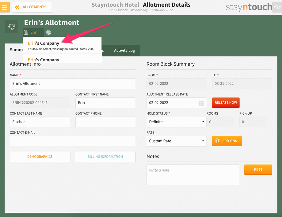Open Billing Information
This screenshot has height=217, width=282.
pyautogui.click(x=105, y=157)
